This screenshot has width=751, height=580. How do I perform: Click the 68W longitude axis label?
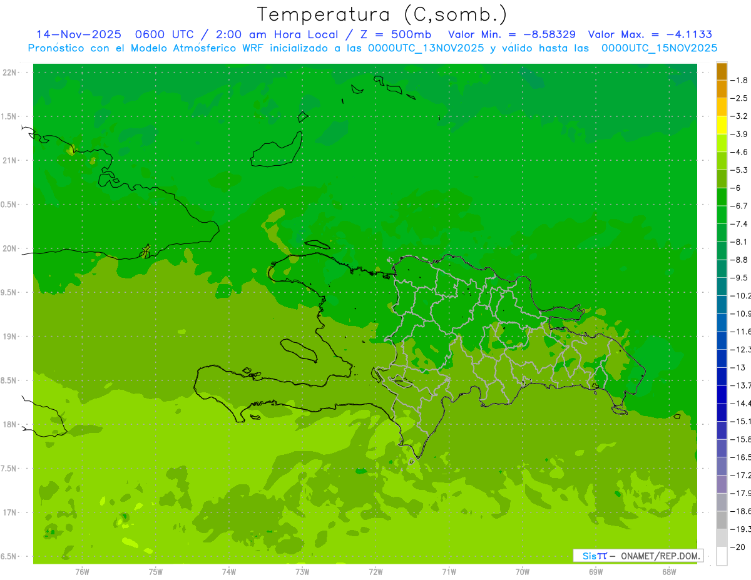click(668, 572)
